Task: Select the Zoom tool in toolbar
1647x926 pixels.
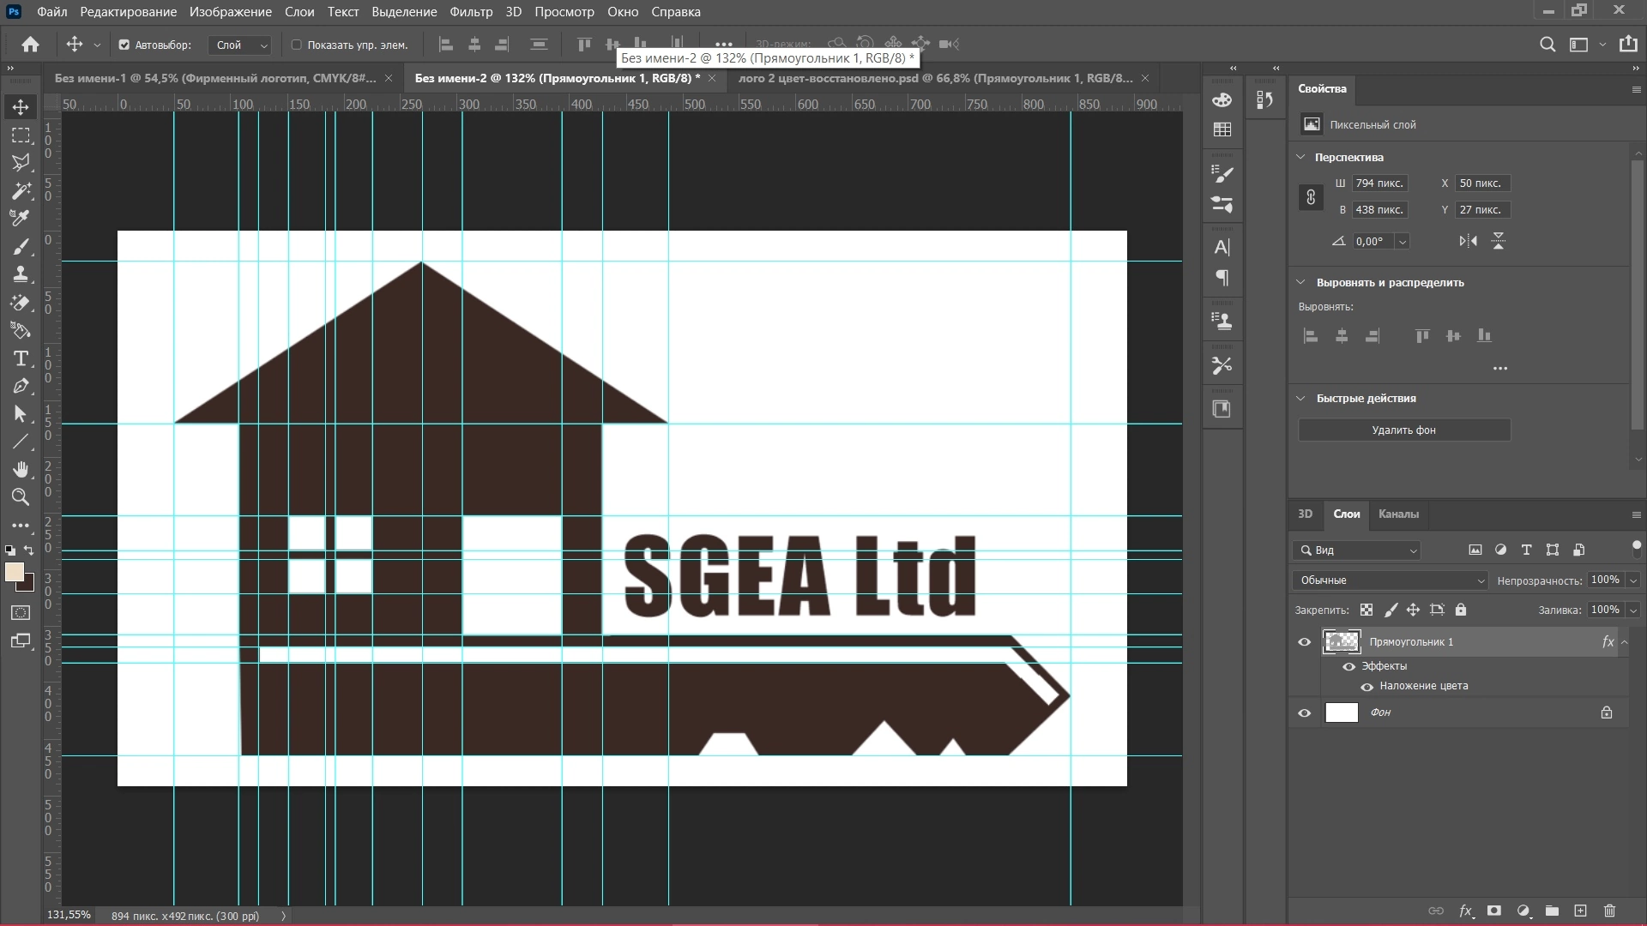Action: click(x=21, y=497)
